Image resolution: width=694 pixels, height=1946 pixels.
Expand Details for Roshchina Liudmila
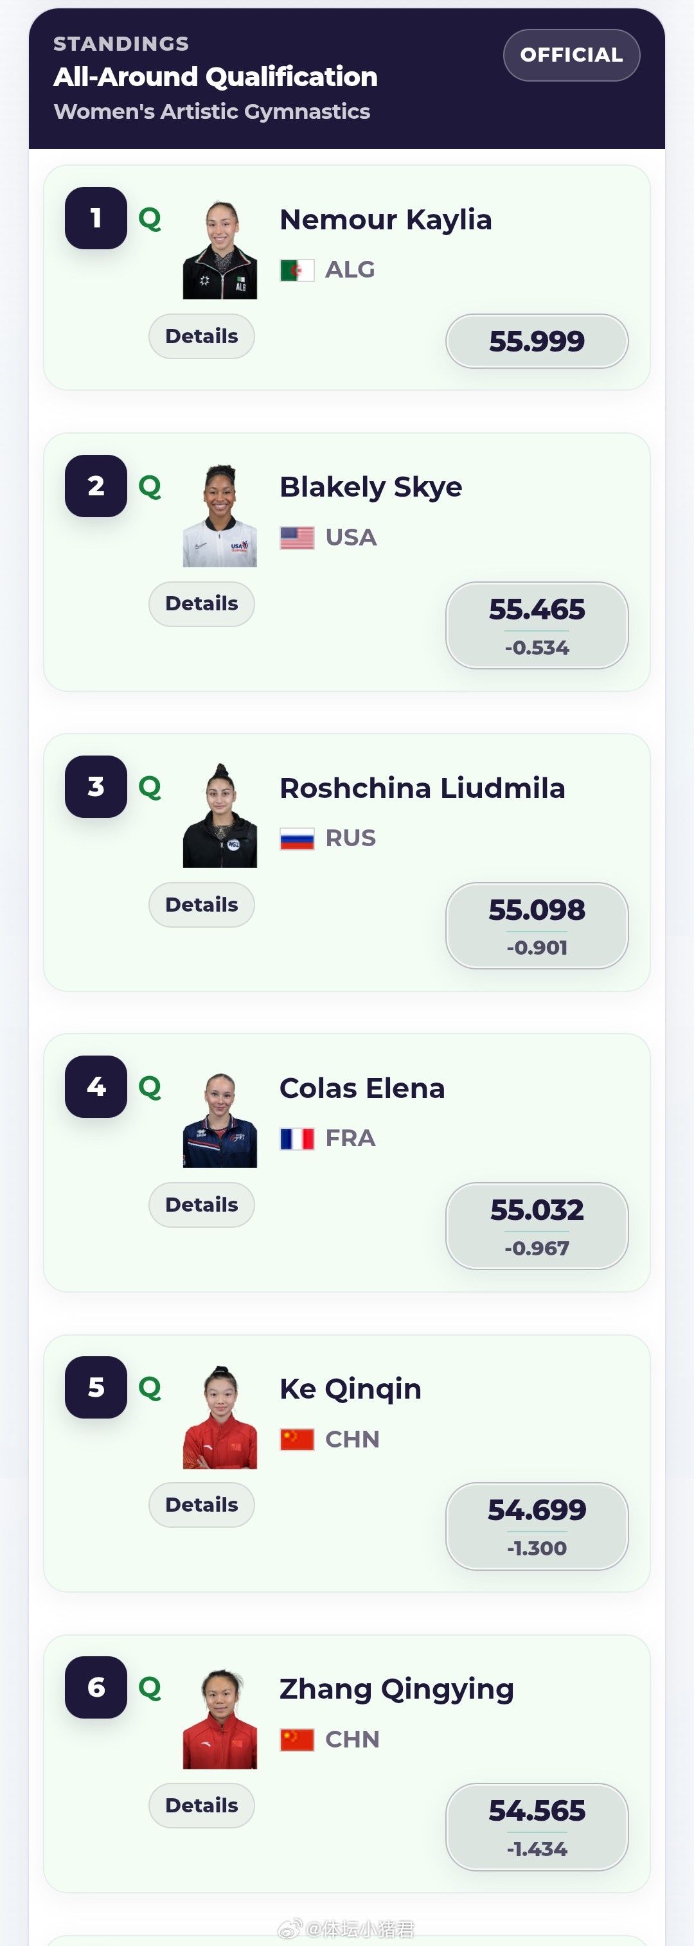coord(201,904)
